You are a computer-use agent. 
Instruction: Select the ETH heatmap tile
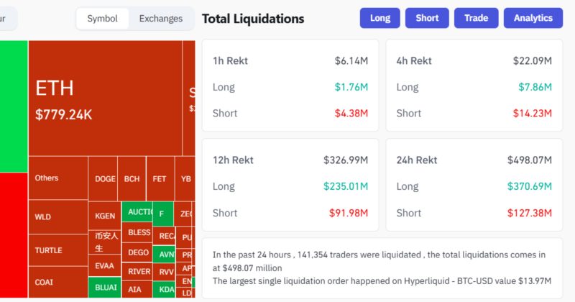pyautogui.click(x=105, y=98)
